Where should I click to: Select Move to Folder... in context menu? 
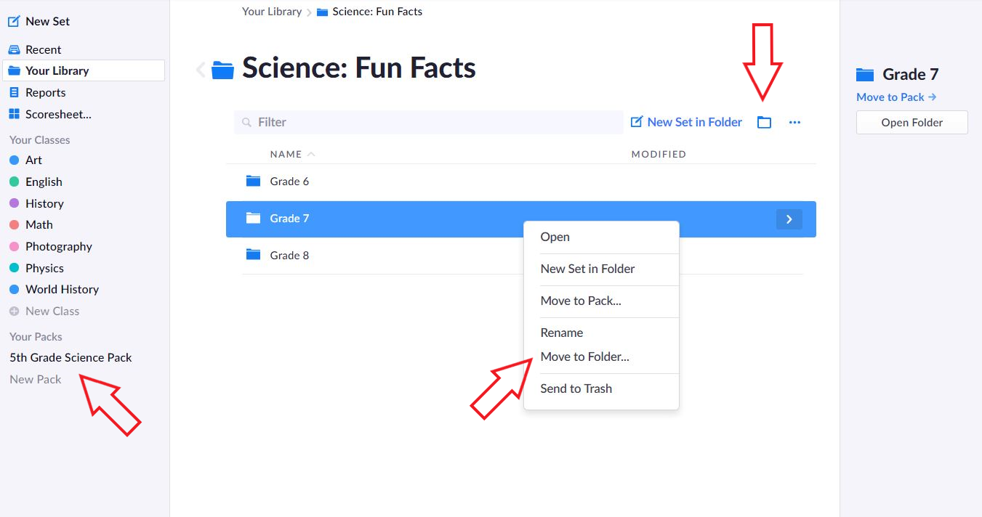[585, 357]
